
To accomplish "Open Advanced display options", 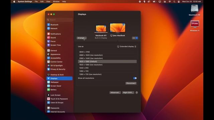I will point(115,93).
